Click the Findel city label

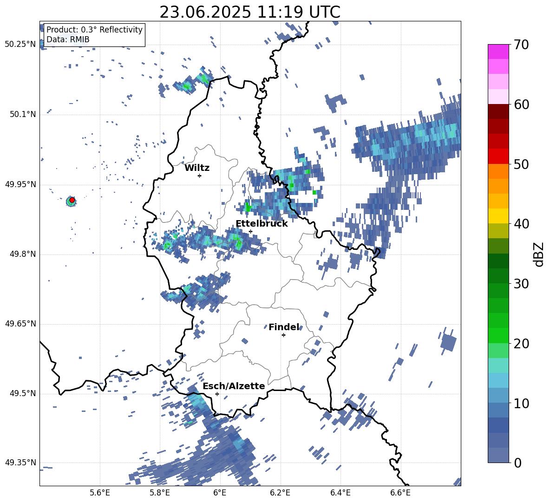pos(284,327)
